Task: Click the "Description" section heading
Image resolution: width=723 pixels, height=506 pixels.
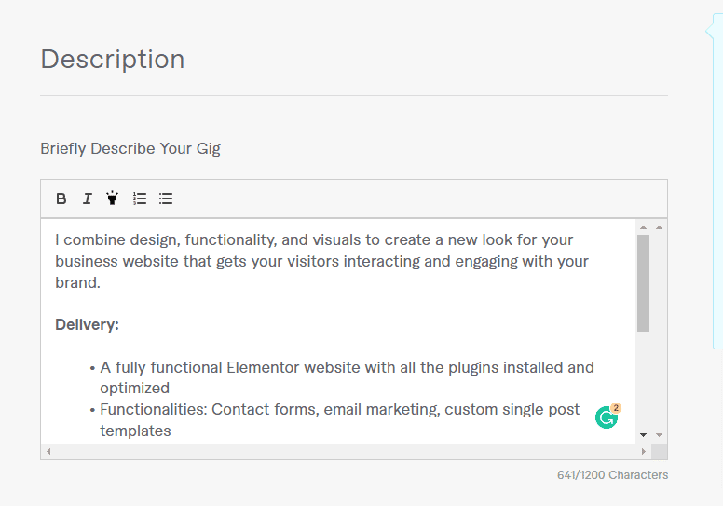Action: click(x=113, y=60)
